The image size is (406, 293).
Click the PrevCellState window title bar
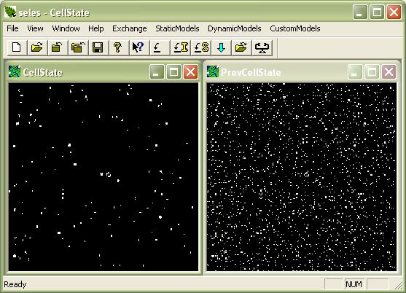[302, 71]
